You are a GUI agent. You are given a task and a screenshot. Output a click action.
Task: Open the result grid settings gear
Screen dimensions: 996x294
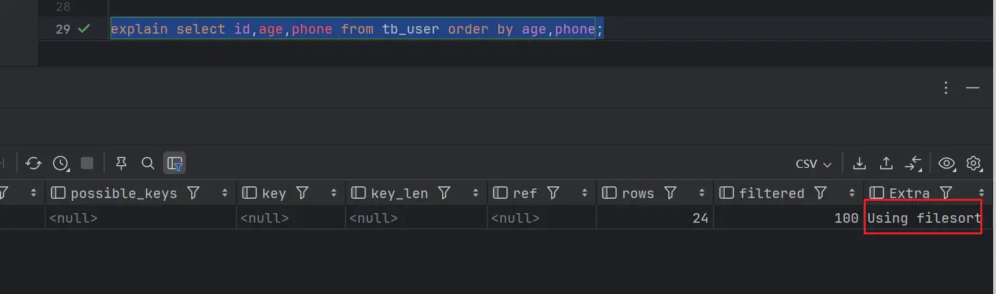(x=973, y=163)
